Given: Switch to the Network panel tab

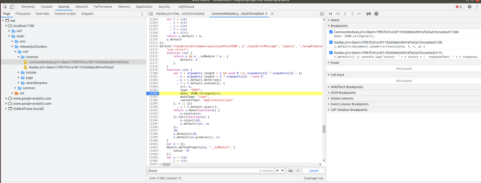Looking at the screenshot, I should 81,7.
